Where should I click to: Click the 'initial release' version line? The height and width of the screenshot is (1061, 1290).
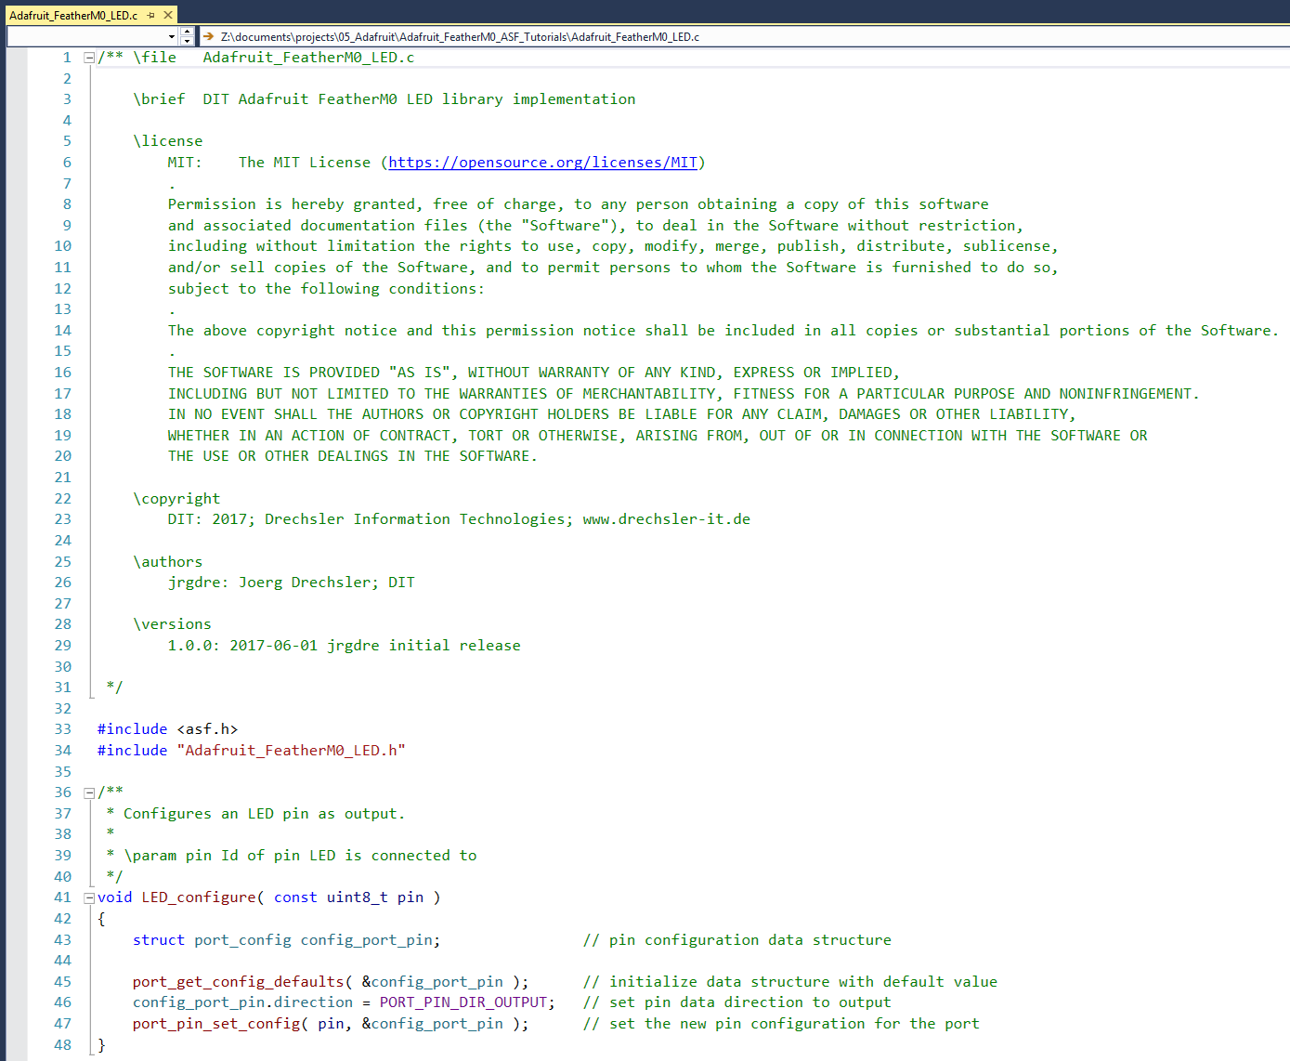click(x=344, y=646)
